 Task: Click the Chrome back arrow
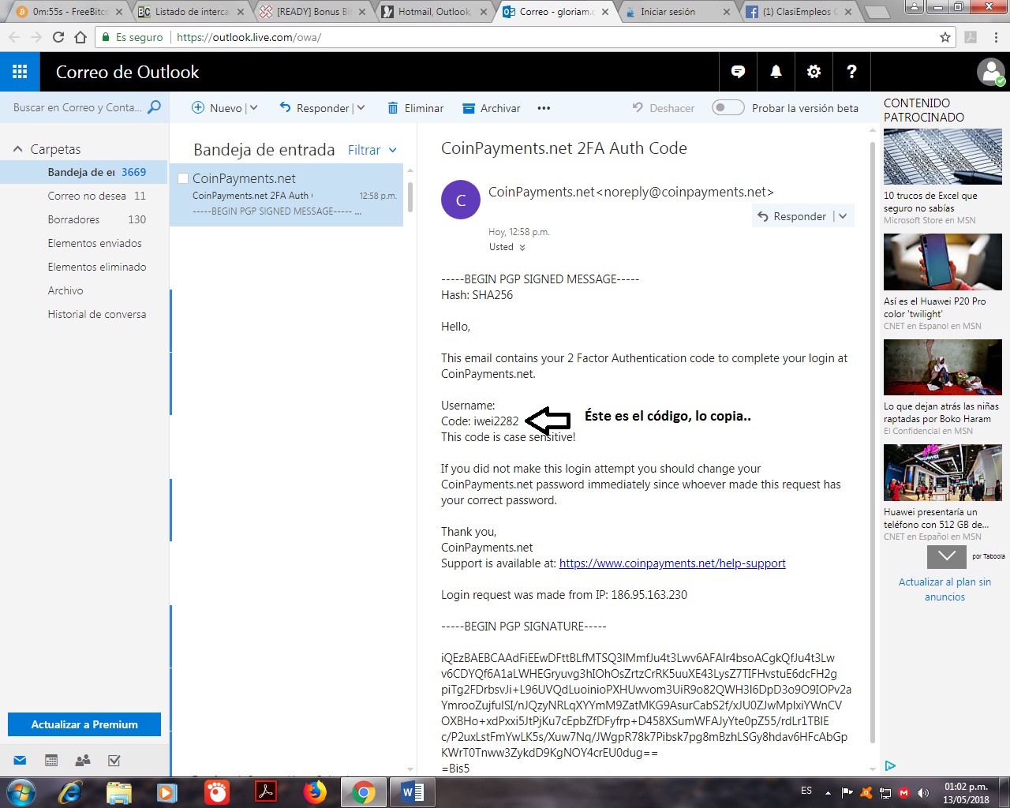click(x=14, y=37)
